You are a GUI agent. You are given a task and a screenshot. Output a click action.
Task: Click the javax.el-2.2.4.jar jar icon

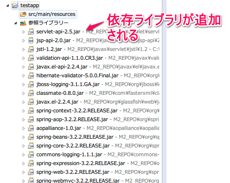pos(31,102)
